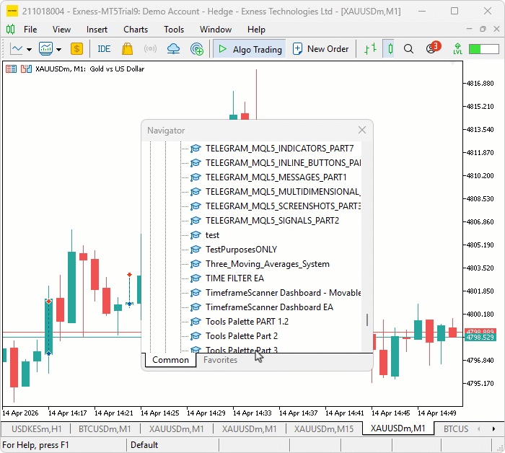
Task: Click the magnifier search icon
Action: click(408, 49)
